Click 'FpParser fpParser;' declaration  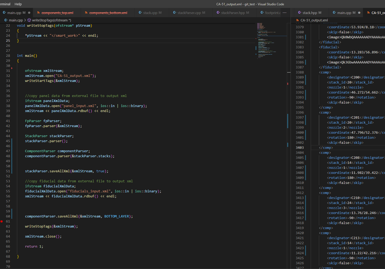pyautogui.click(x=43, y=121)
